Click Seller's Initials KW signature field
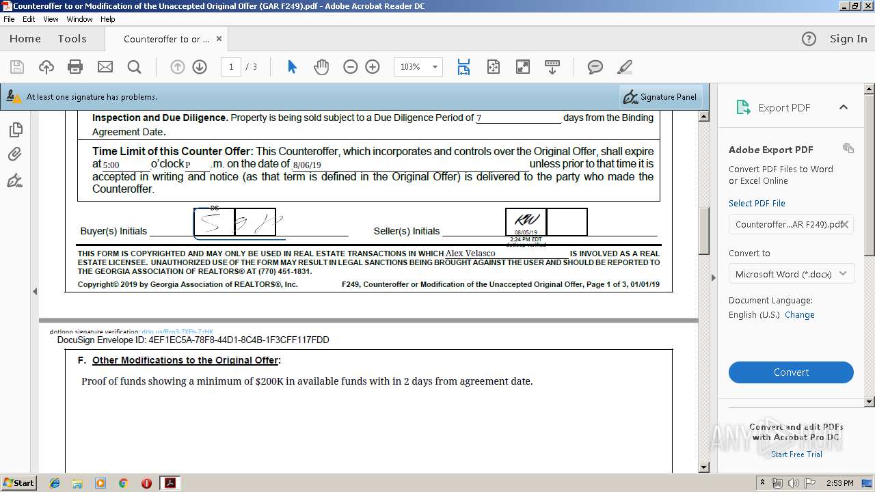Viewport: 875px width, 492px height. point(526,222)
